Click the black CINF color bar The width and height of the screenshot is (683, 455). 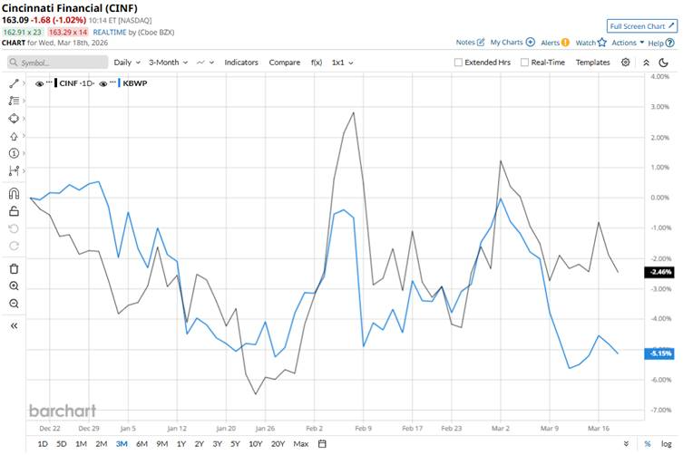point(55,83)
